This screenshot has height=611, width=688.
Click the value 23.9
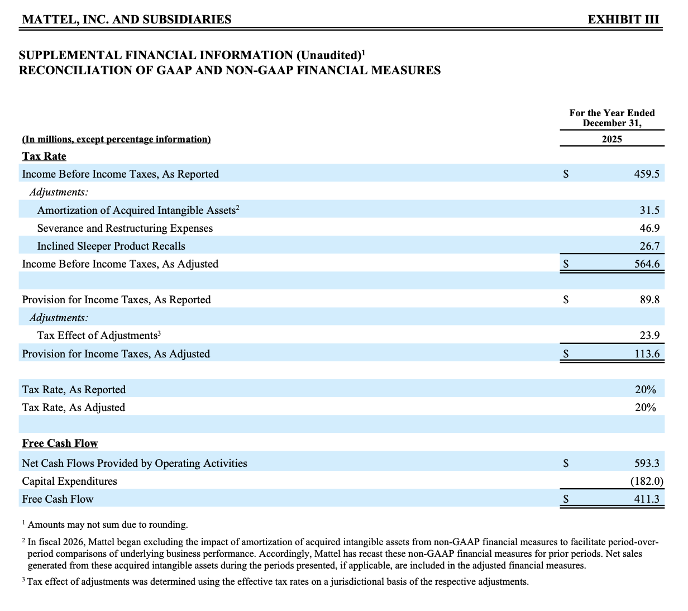click(649, 336)
